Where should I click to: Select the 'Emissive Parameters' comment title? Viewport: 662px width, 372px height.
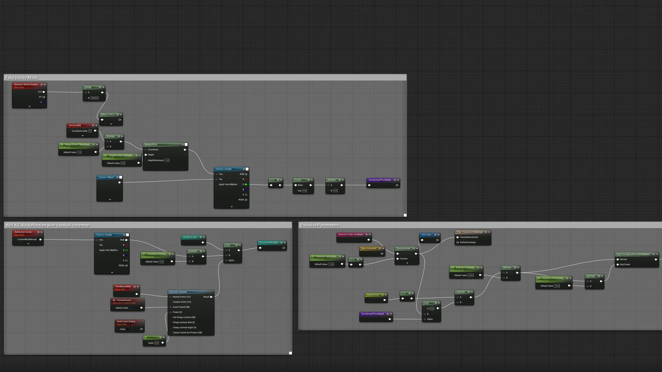pos(319,226)
